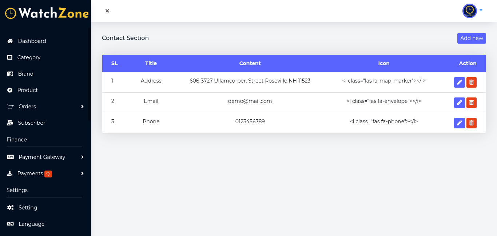The height and width of the screenshot is (236, 497).
Task: Expand the Orders submenu
Action: 83,107
